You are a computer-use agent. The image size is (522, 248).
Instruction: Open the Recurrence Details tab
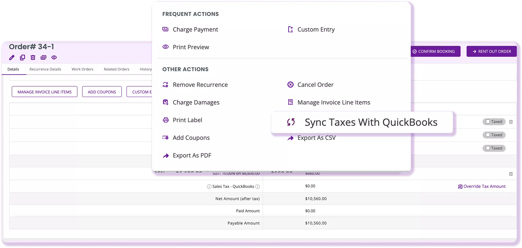pos(45,69)
